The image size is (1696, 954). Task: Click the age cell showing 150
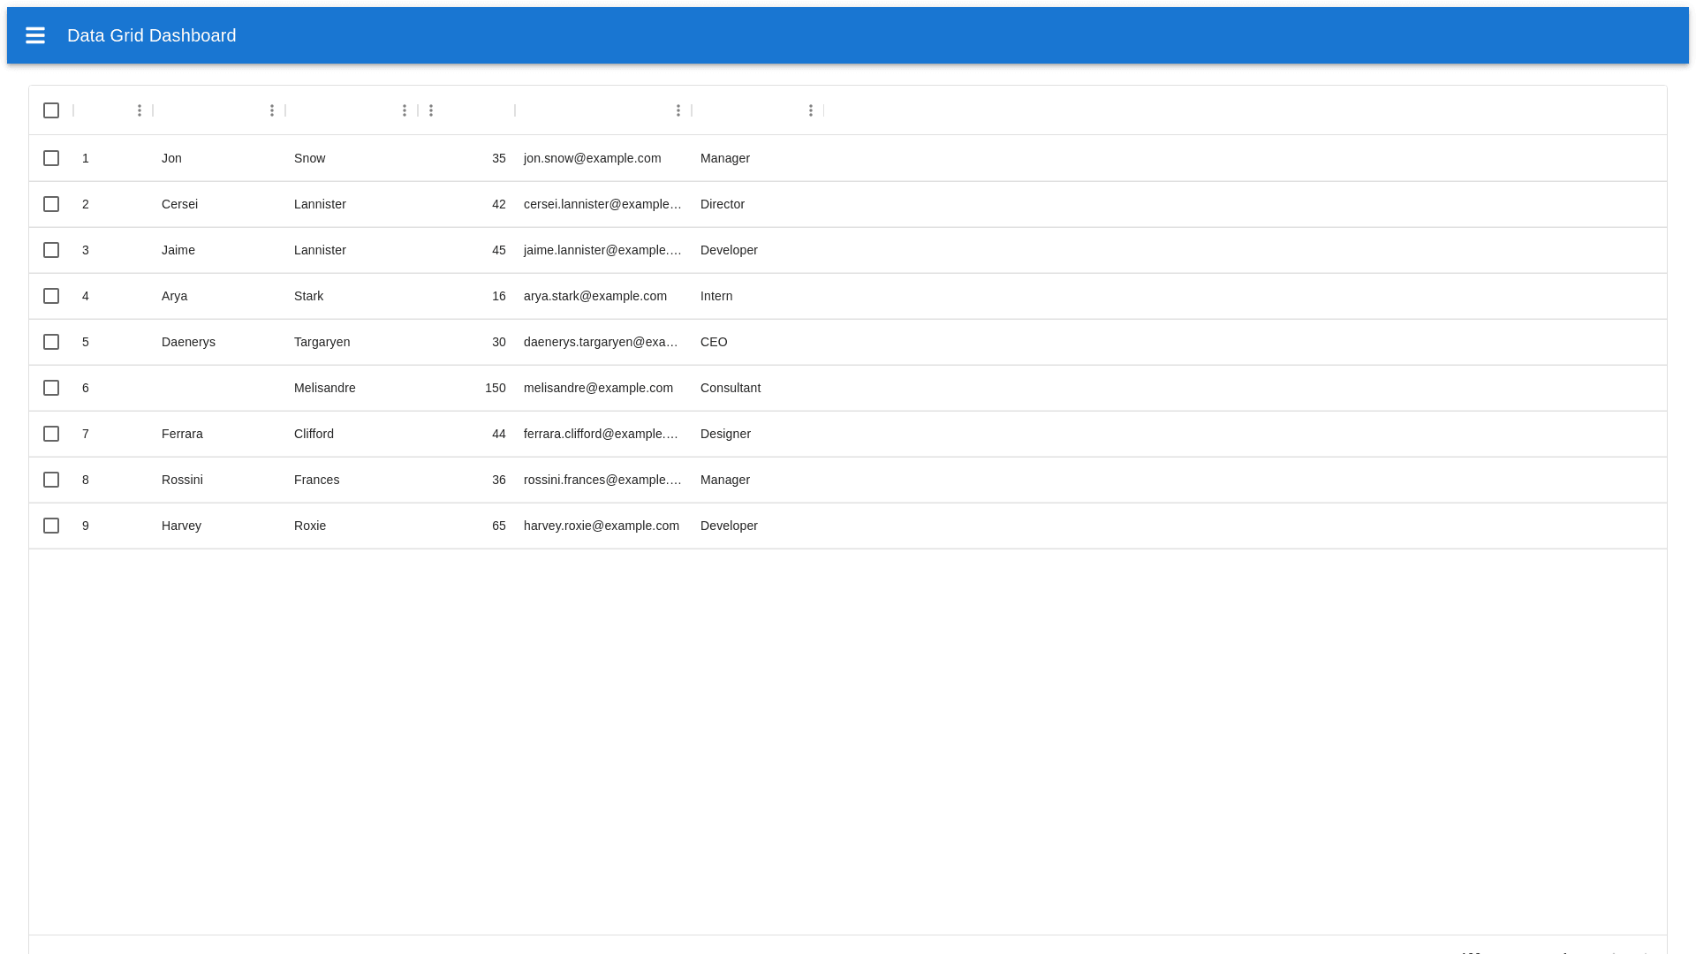coord(495,388)
